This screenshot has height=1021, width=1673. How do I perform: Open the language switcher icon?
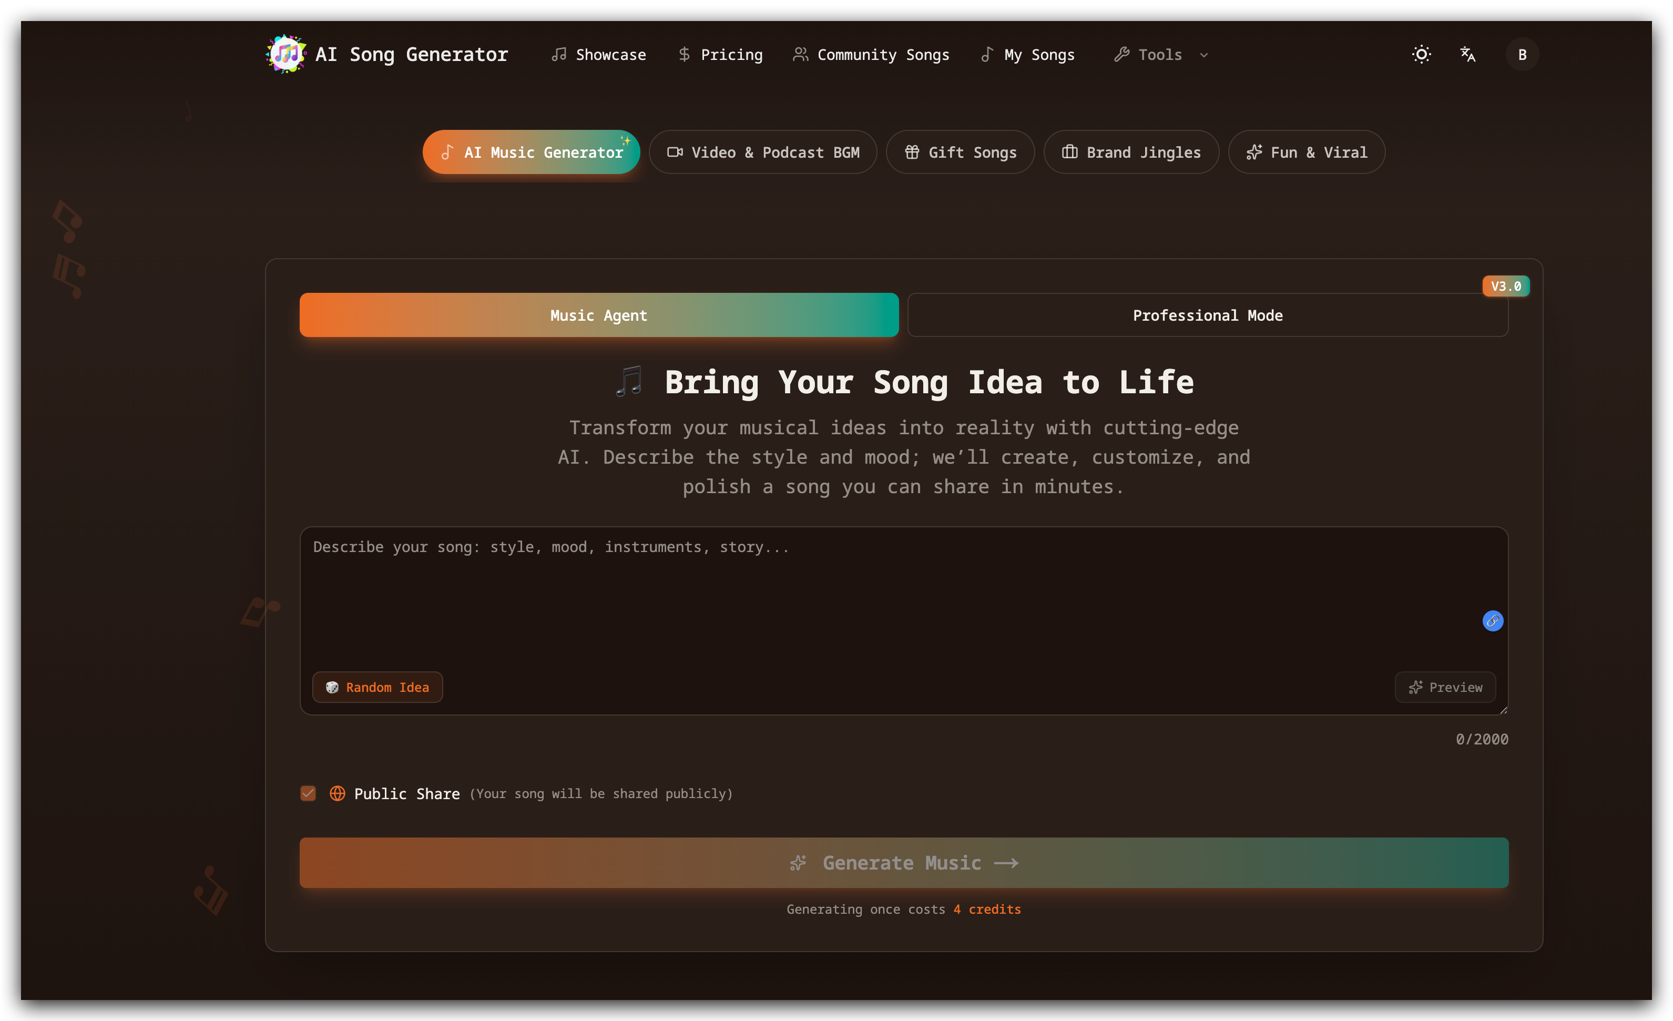(1468, 54)
